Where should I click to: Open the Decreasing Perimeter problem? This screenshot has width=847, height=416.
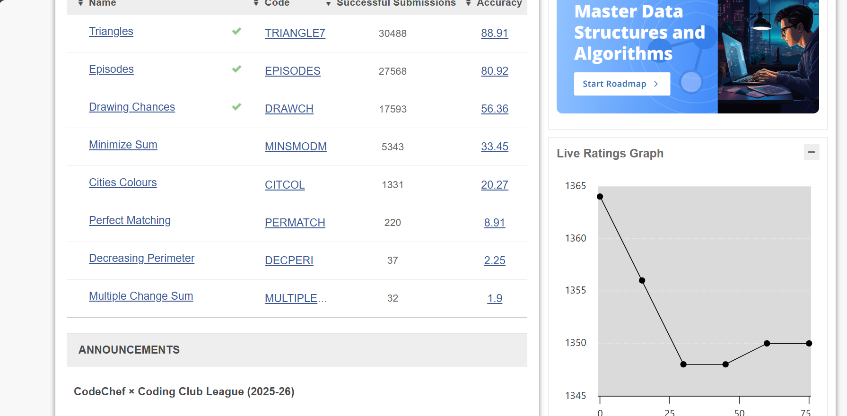pos(142,258)
